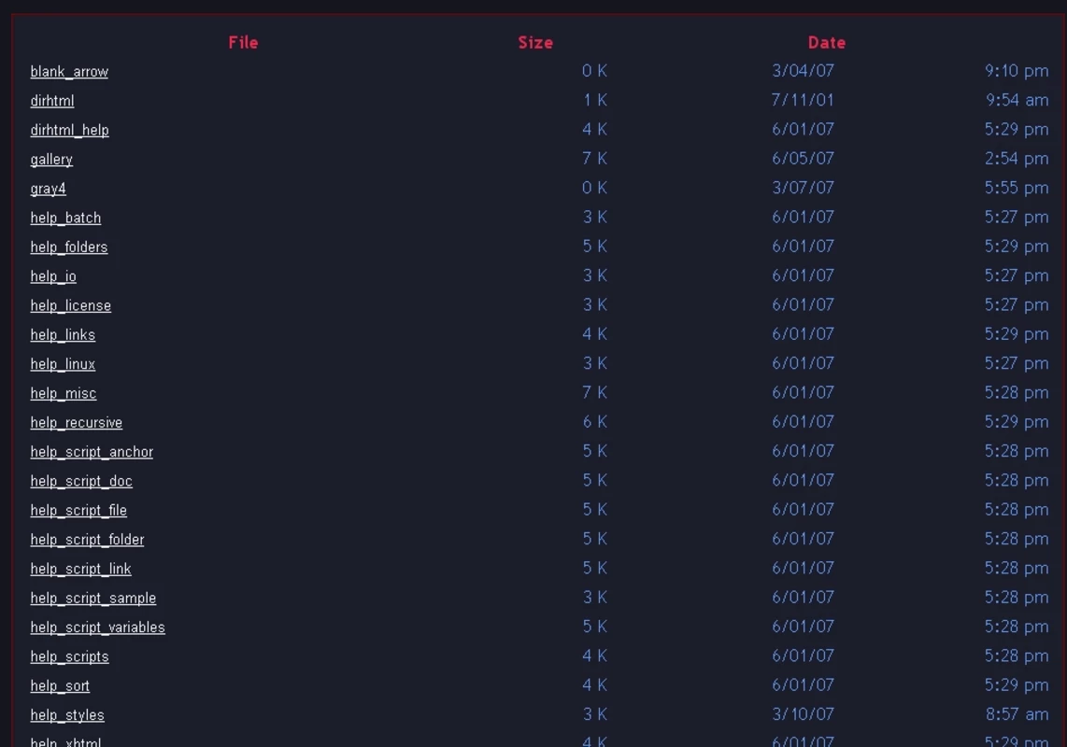The height and width of the screenshot is (747, 1067).
Task: Select time 5:55 pm in gray4 row
Action: (1017, 188)
